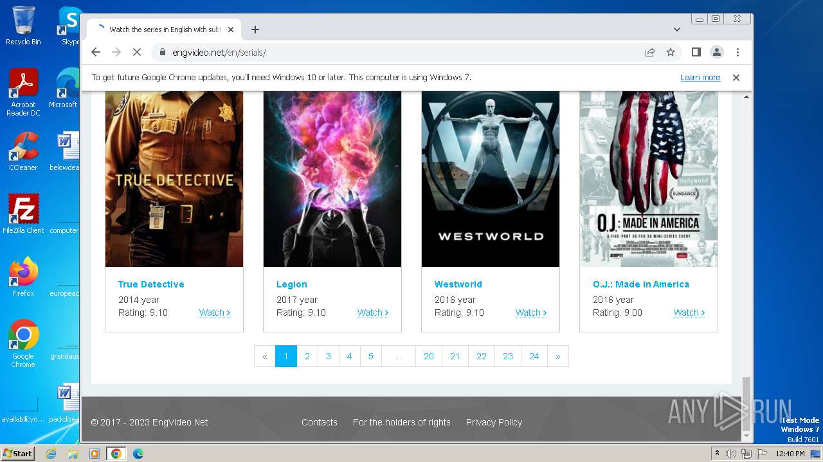Open the Chrome profile avatar menu
Viewport: 823px width, 462px height.
717,52
